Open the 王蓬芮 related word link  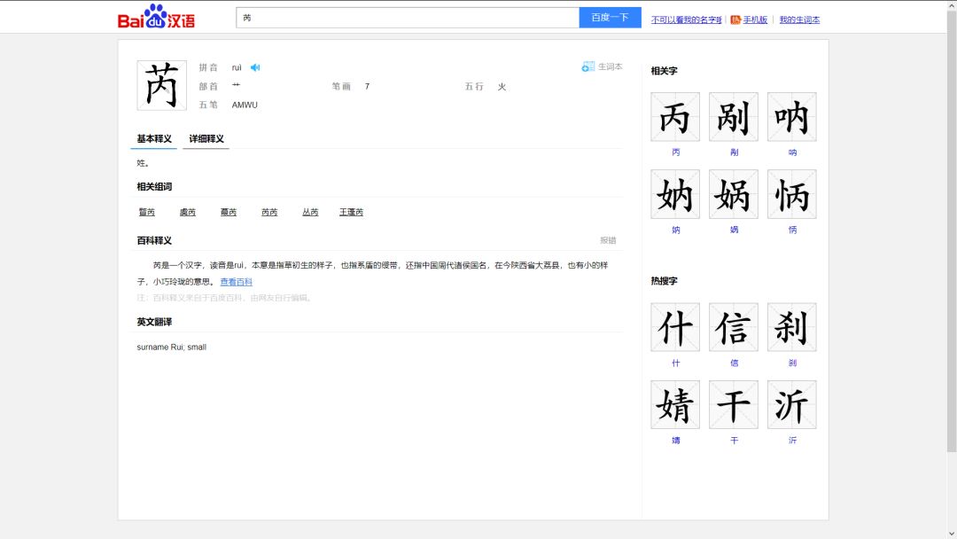point(351,212)
